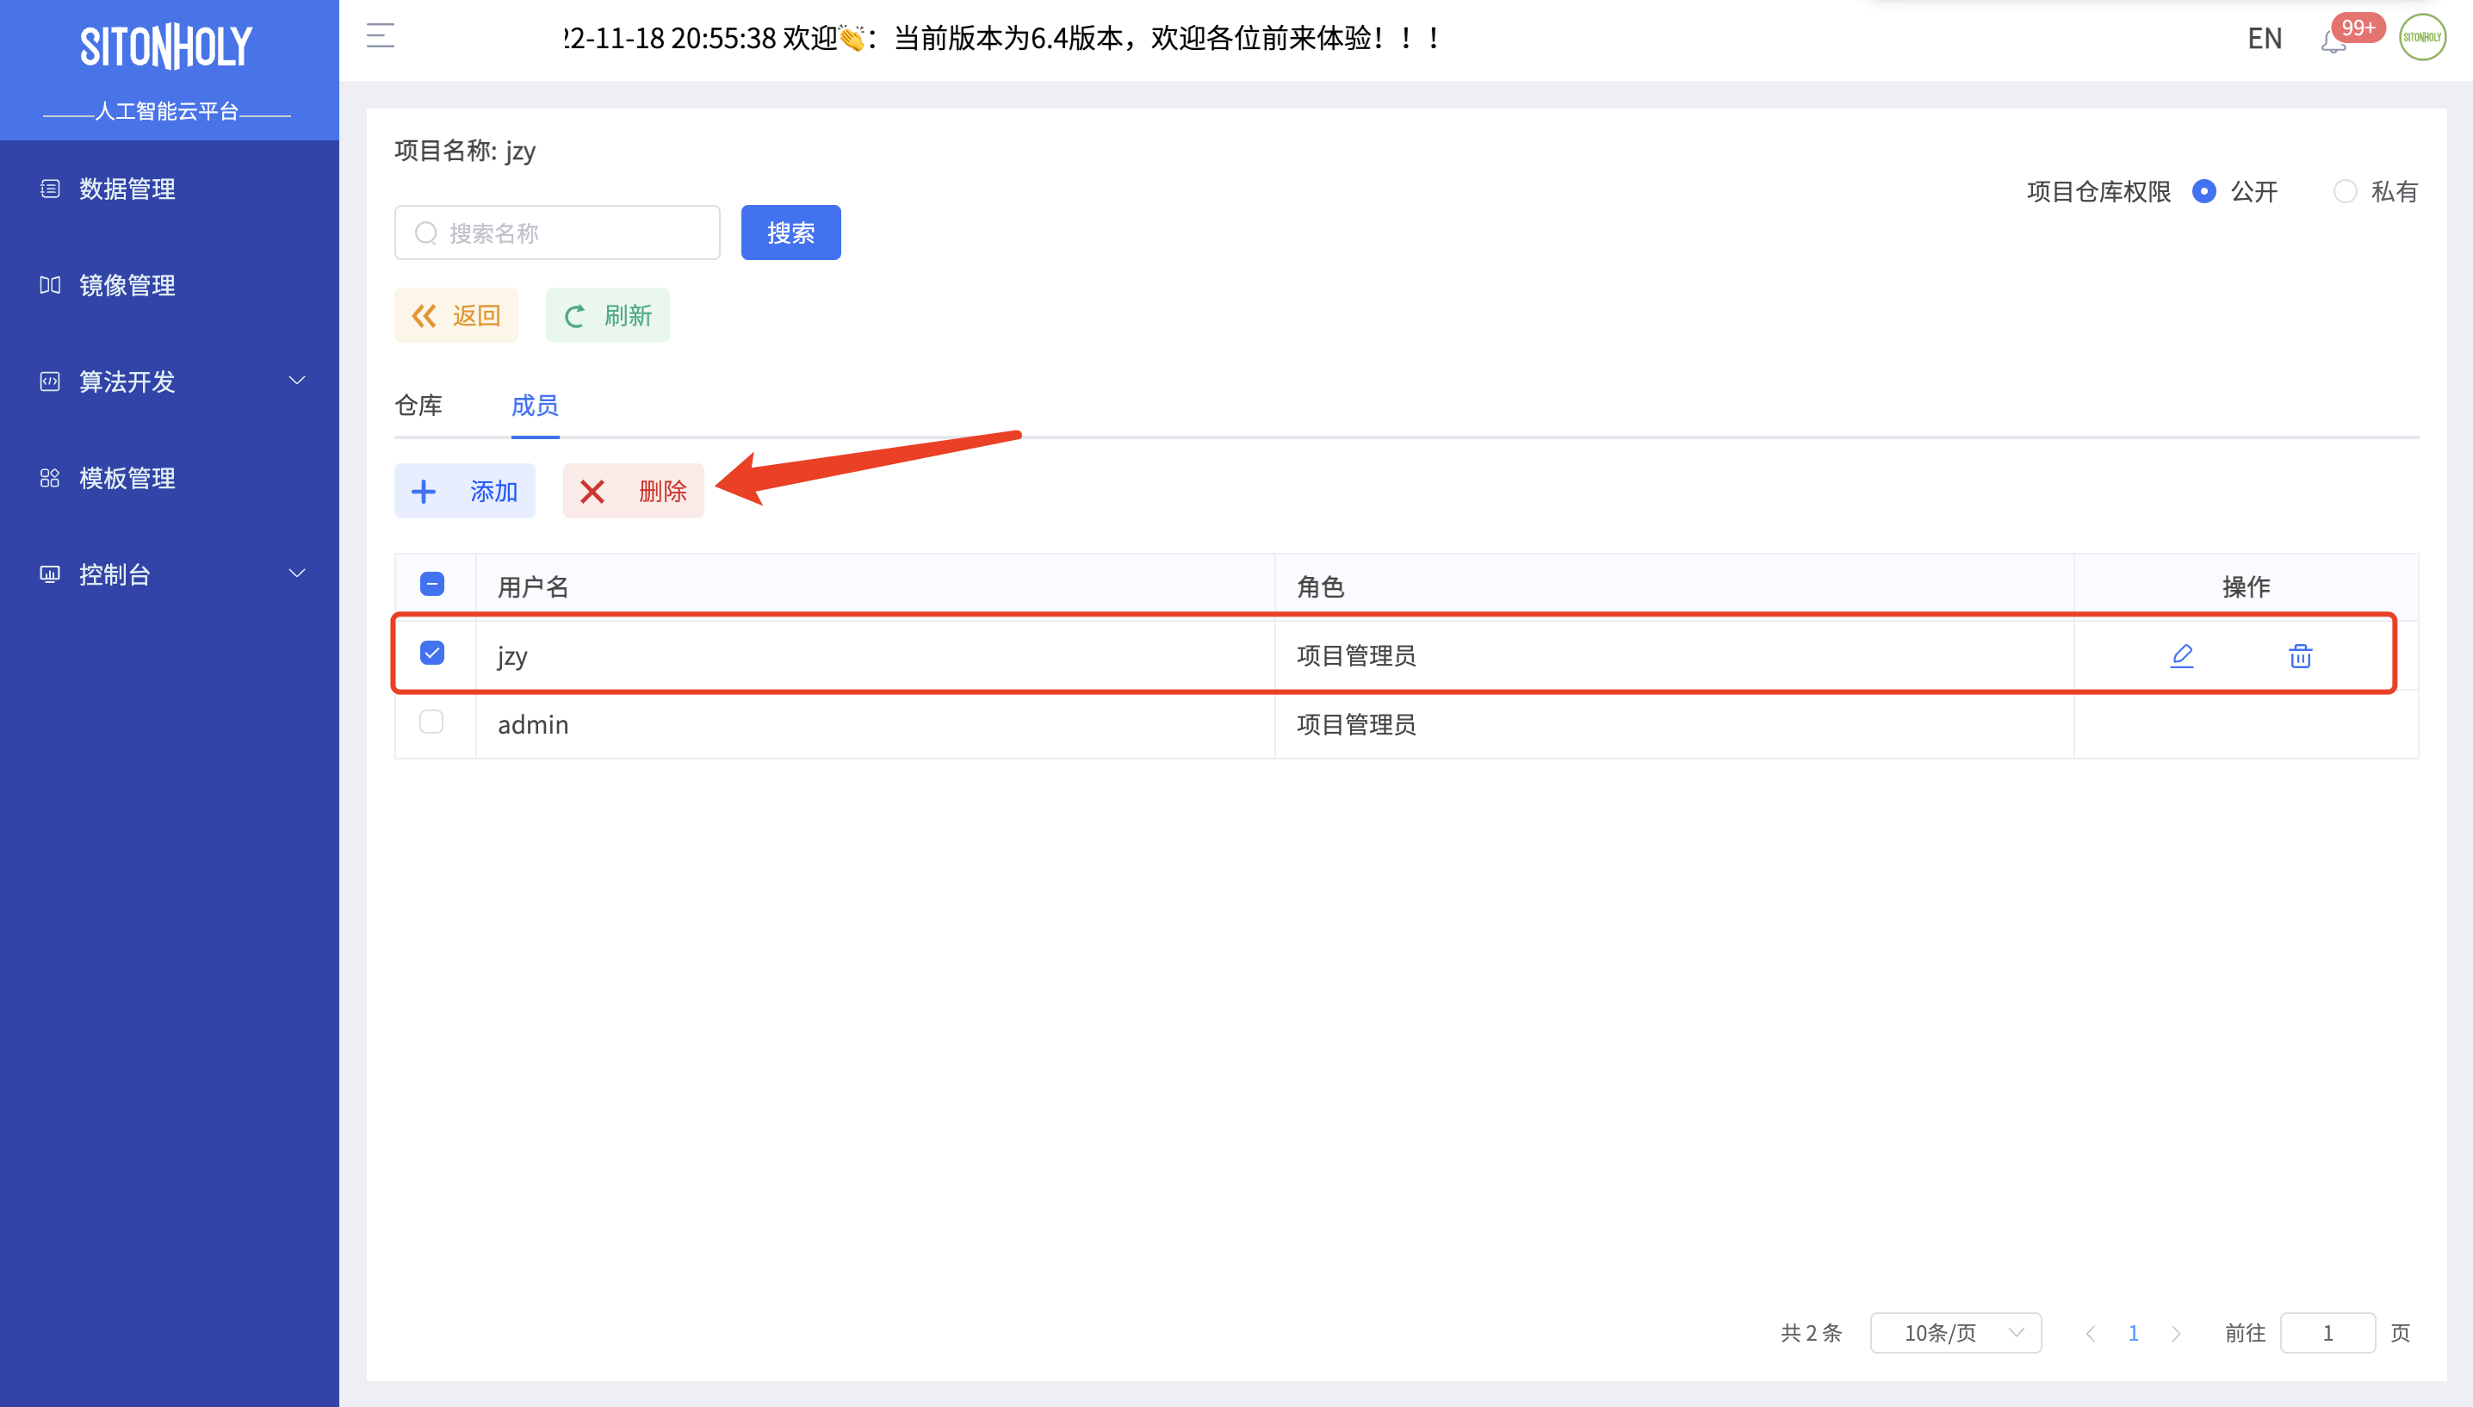2473x1407 pixels.
Task: Click the edit pencil icon for jzy
Action: pos(2181,655)
